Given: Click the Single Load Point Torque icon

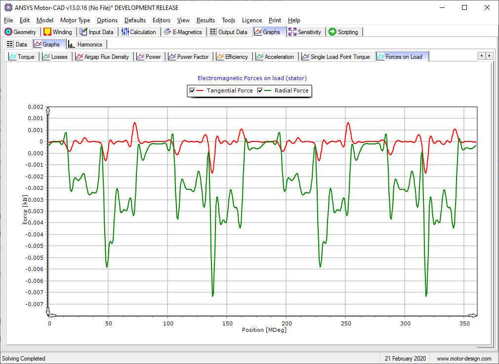Looking at the screenshot, I should (305, 57).
